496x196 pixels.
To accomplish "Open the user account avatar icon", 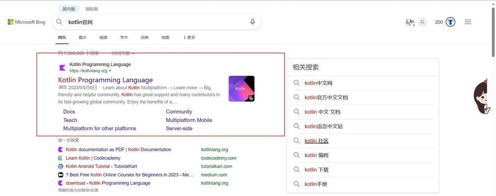I will click(x=422, y=22).
